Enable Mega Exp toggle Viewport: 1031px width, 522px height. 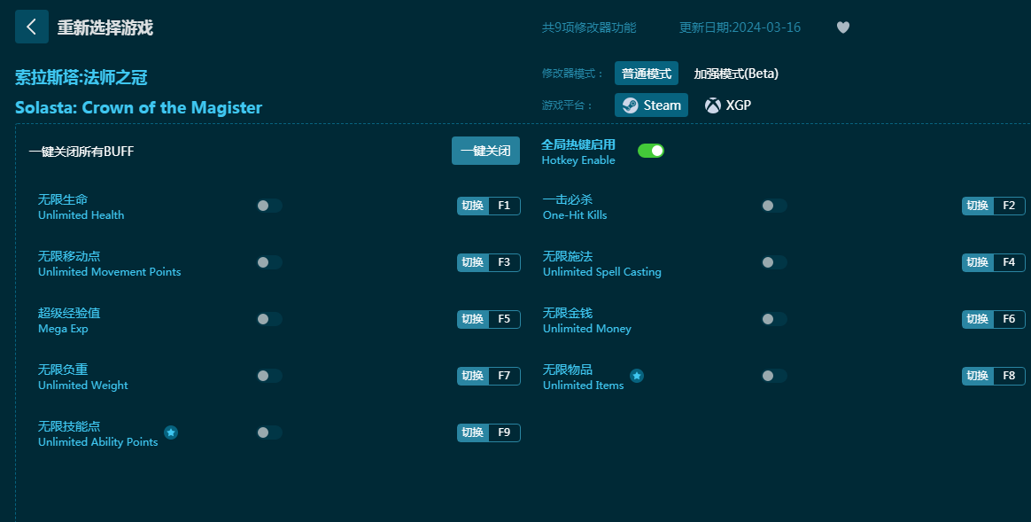coord(269,318)
